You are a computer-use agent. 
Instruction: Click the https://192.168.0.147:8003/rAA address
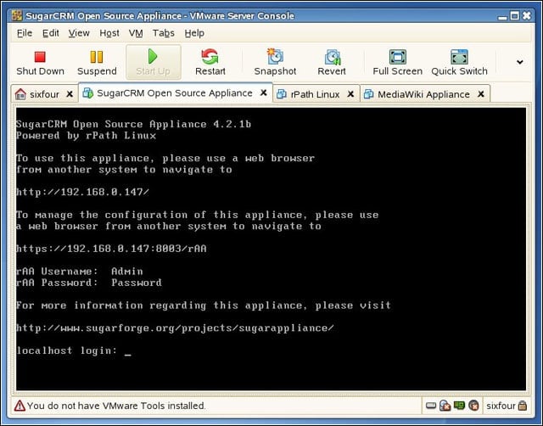tap(111, 249)
